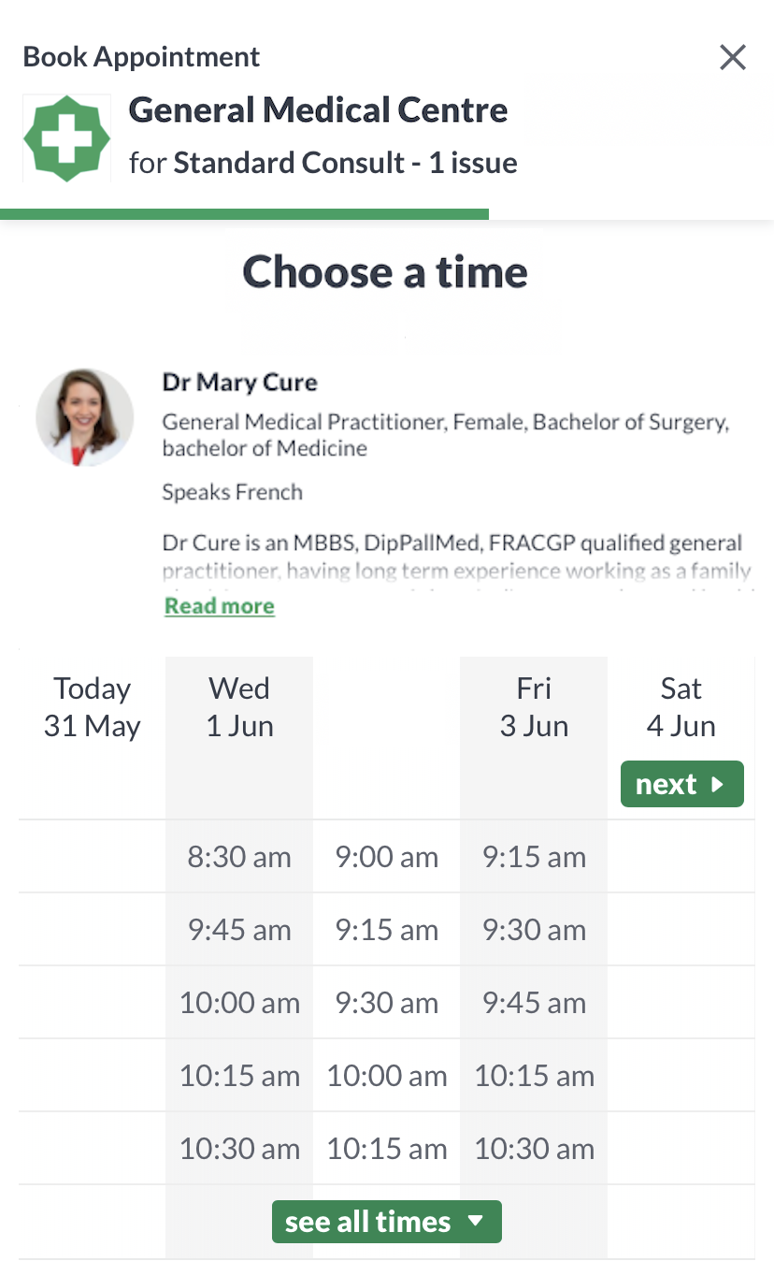Pick 9:45 am on Fri 3 Jun
Viewport: 774px width, 1261px height.
coord(534,1003)
